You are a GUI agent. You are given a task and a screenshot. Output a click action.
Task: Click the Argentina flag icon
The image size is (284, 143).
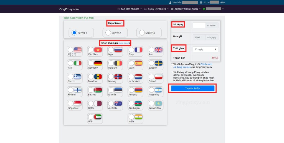click(159, 90)
